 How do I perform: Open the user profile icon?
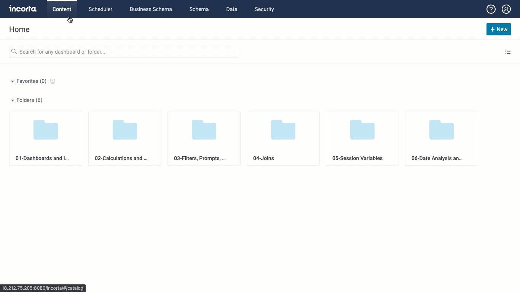pos(506,9)
